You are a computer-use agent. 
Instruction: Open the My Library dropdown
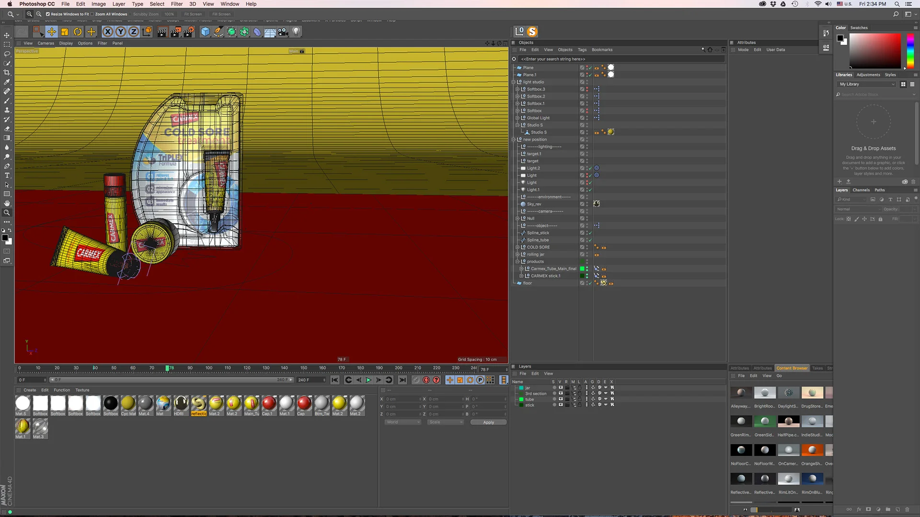pos(867,84)
